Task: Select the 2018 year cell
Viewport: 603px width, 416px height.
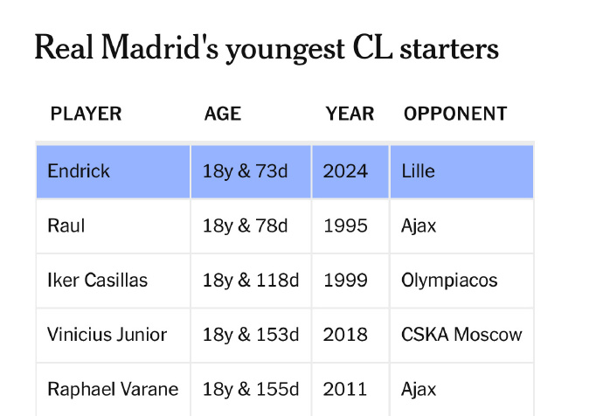Action: [350, 336]
